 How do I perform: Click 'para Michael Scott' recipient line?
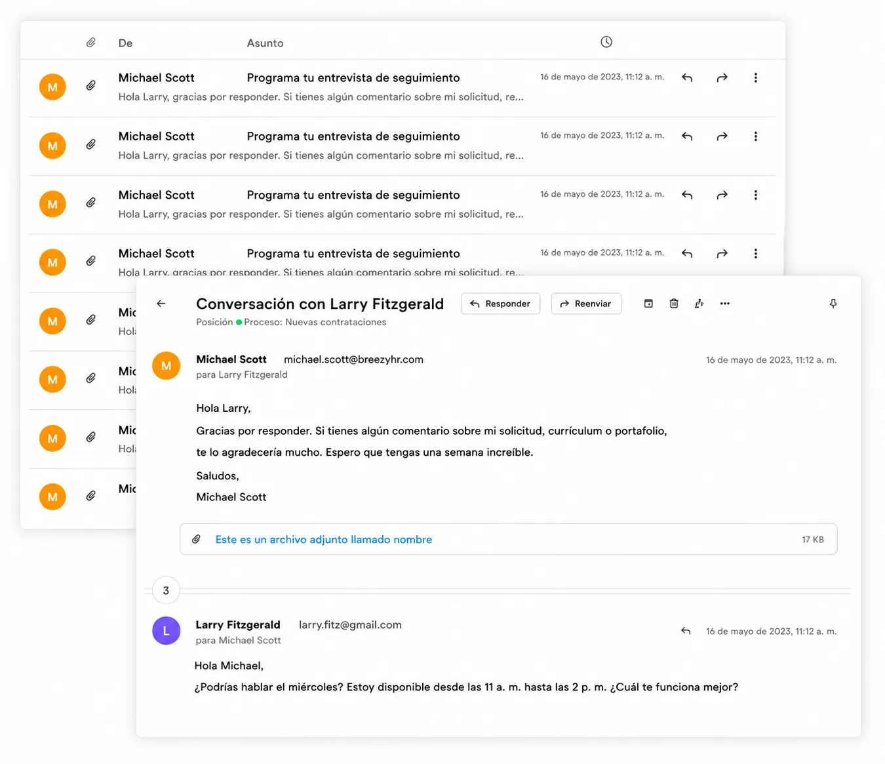[238, 641]
